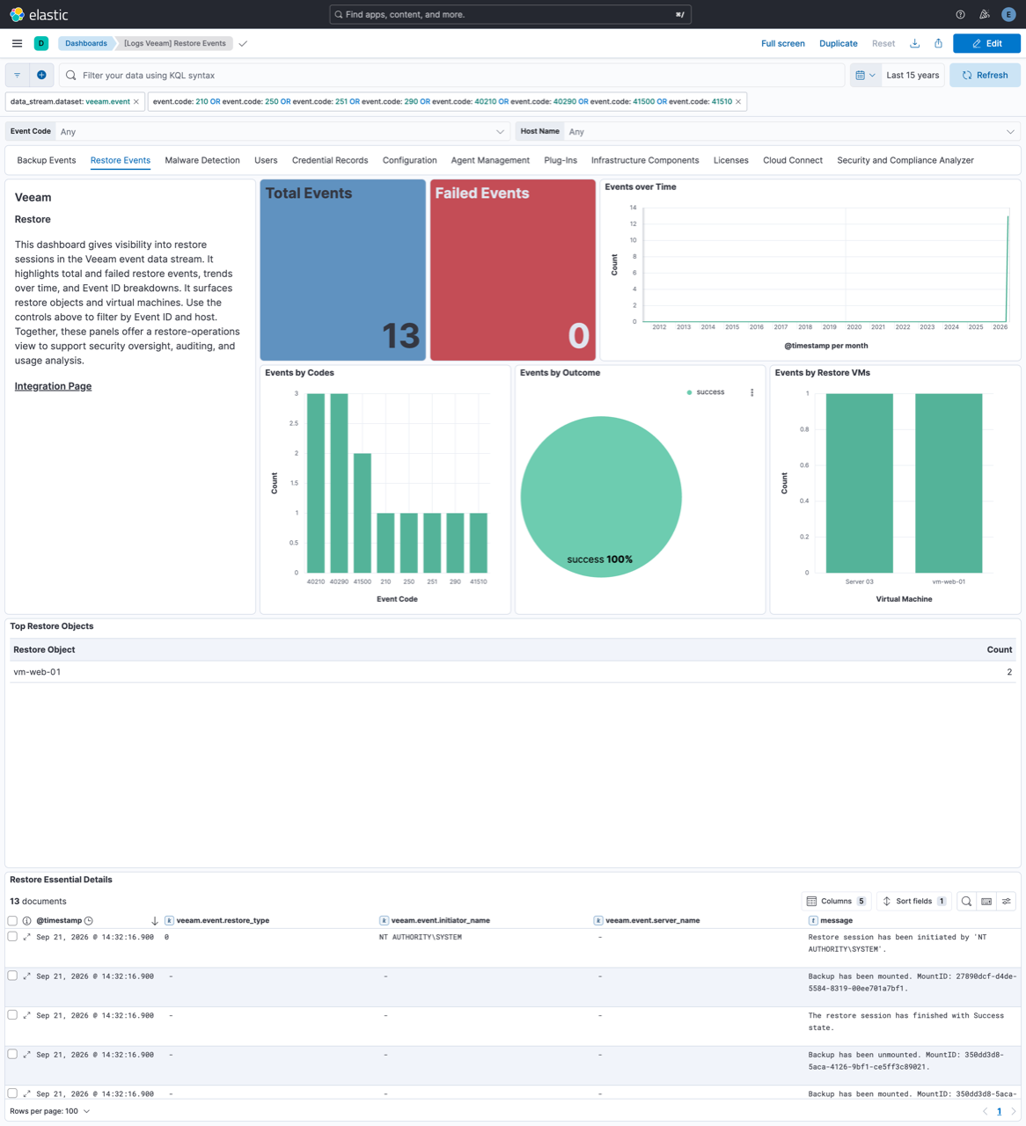Click the green success pie slice
This screenshot has width=1026, height=1126.
pos(601,497)
